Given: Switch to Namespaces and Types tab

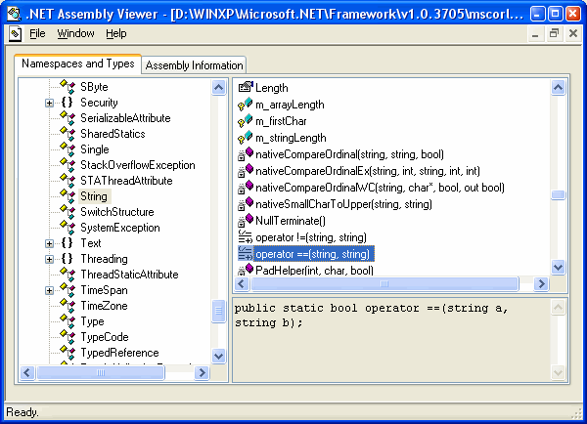Looking at the screenshot, I should point(78,64).
